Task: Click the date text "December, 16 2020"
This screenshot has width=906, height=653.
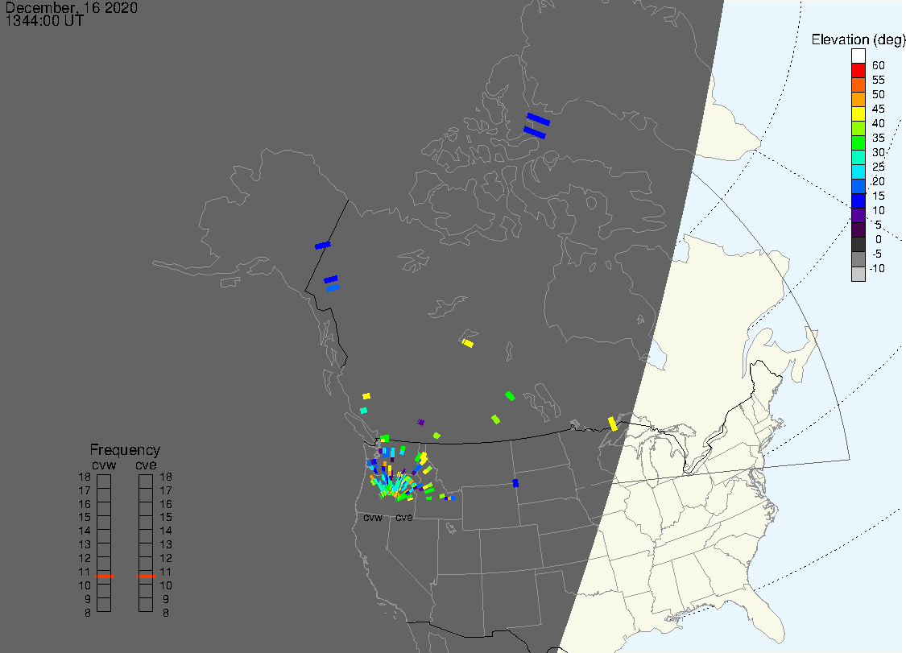Action: [71, 7]
